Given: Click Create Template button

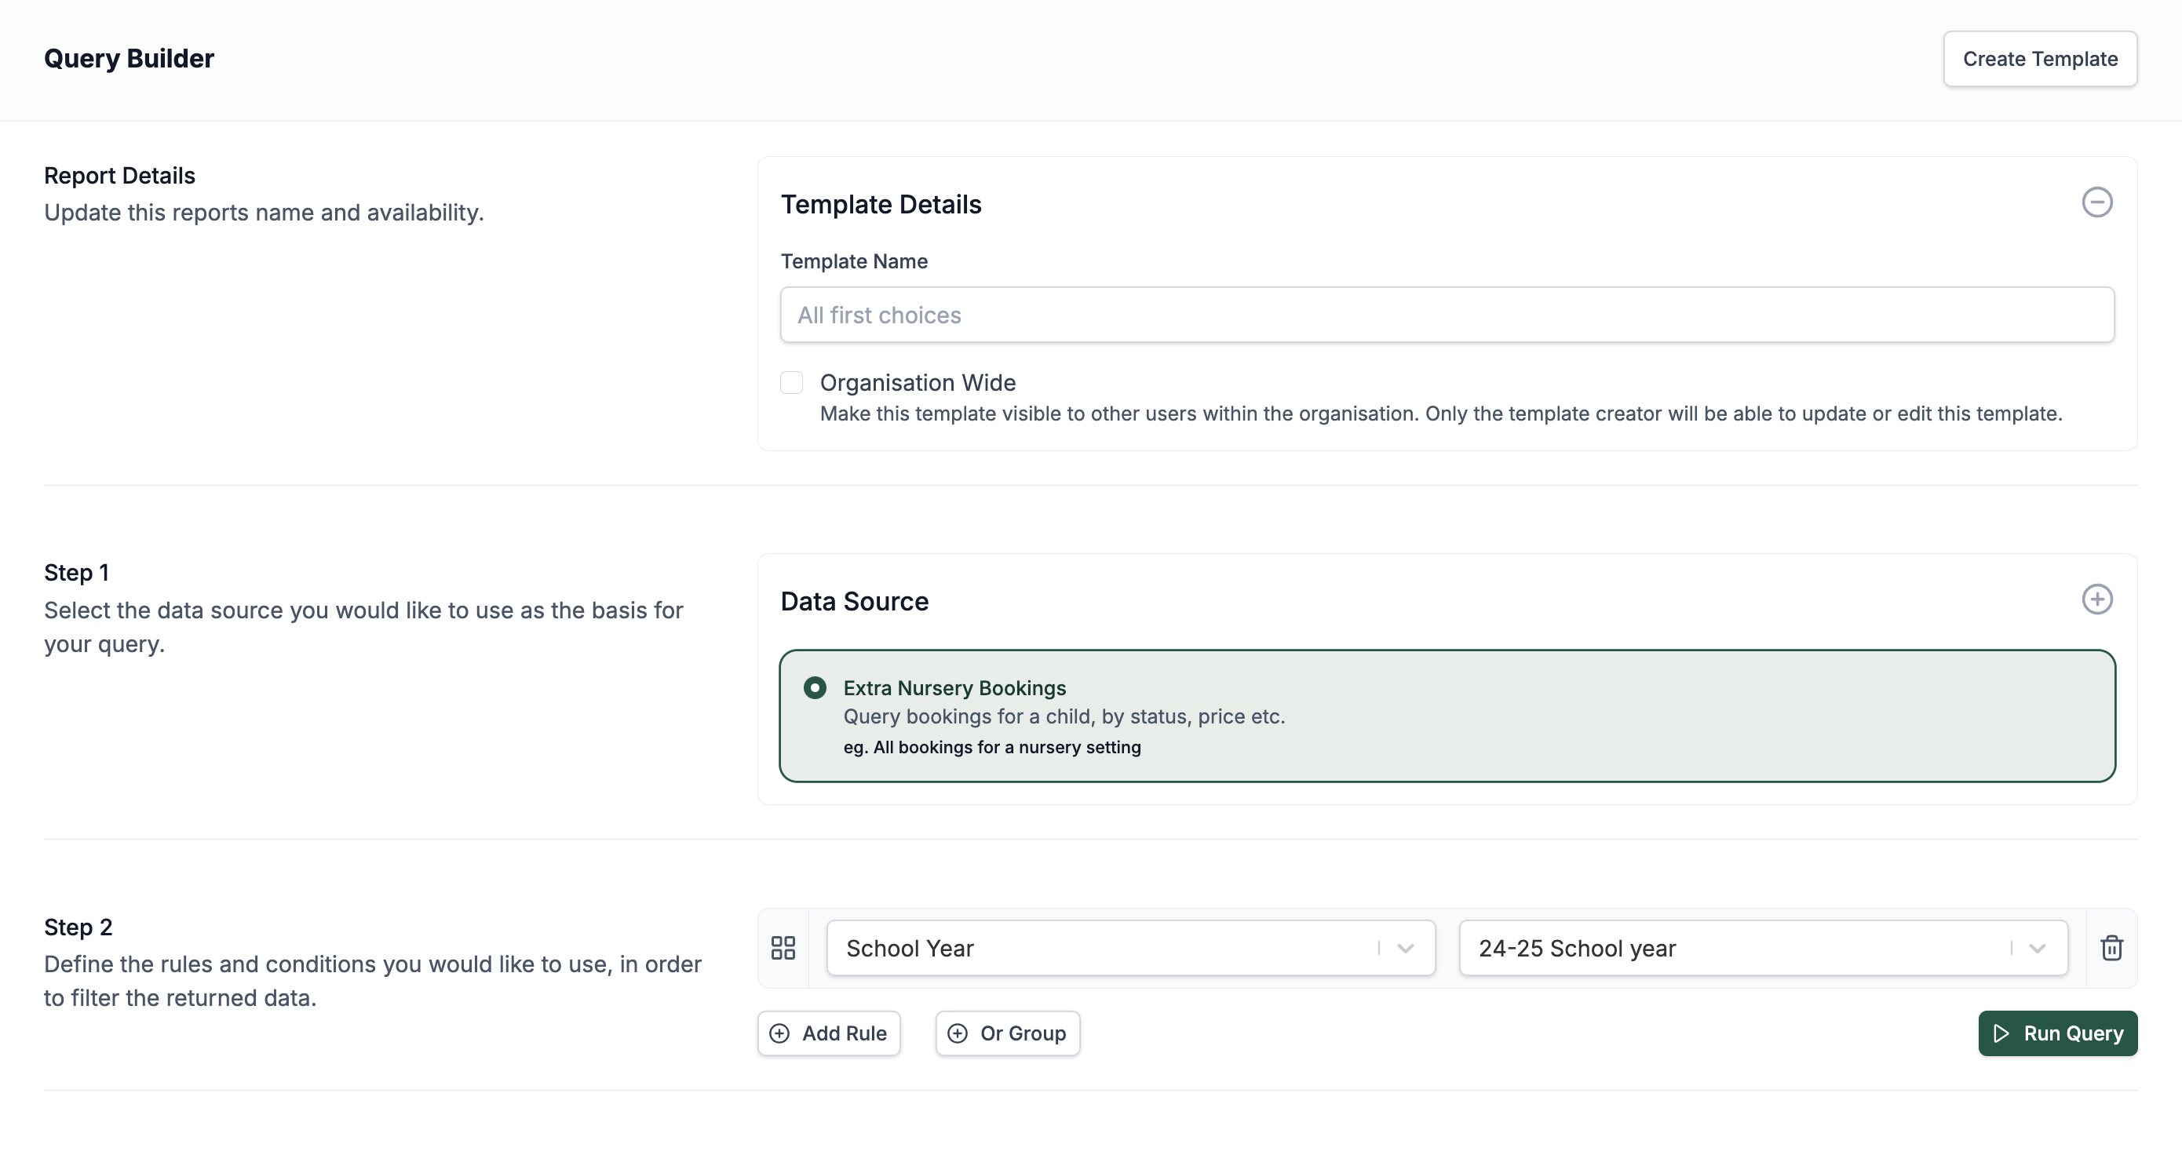Looking at the screenshot, I should pyautogui.click(x=2040, y=60).
